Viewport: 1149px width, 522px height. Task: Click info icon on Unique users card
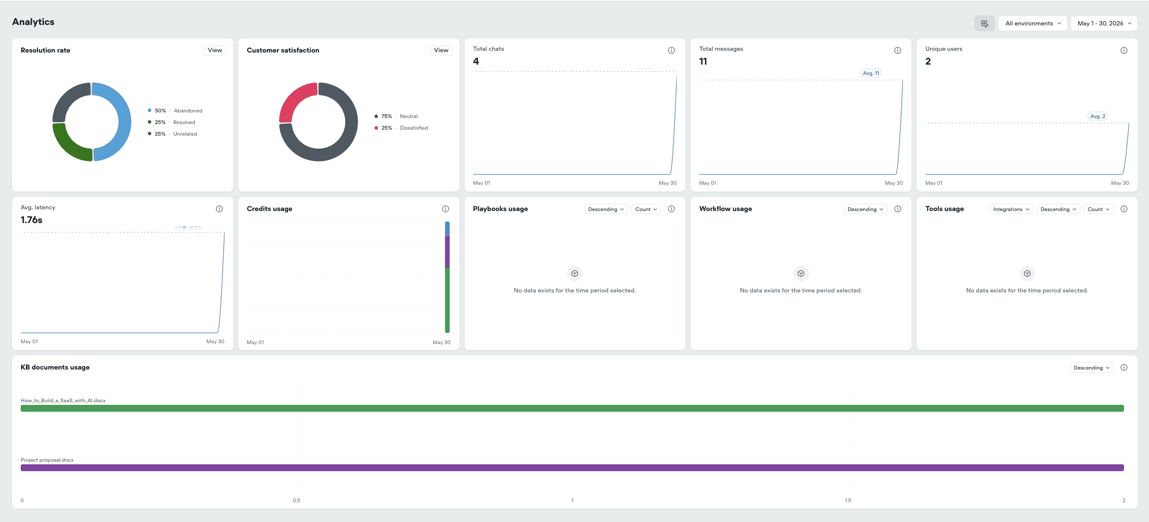tap(1124, 50)
